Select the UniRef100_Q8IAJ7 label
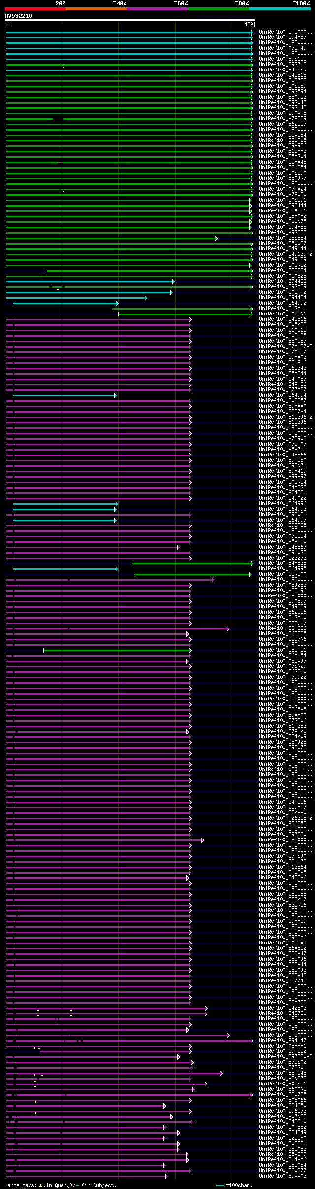 [283, 954]
